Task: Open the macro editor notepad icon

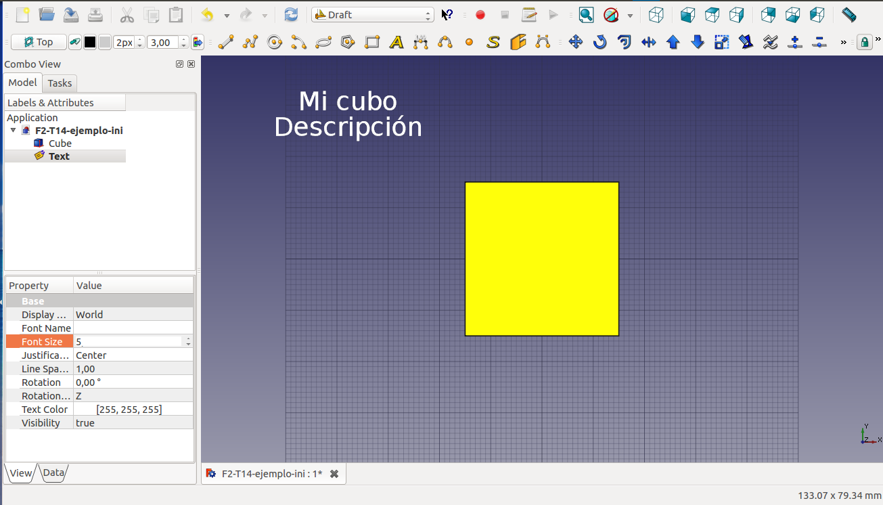Action: point(529,15)
